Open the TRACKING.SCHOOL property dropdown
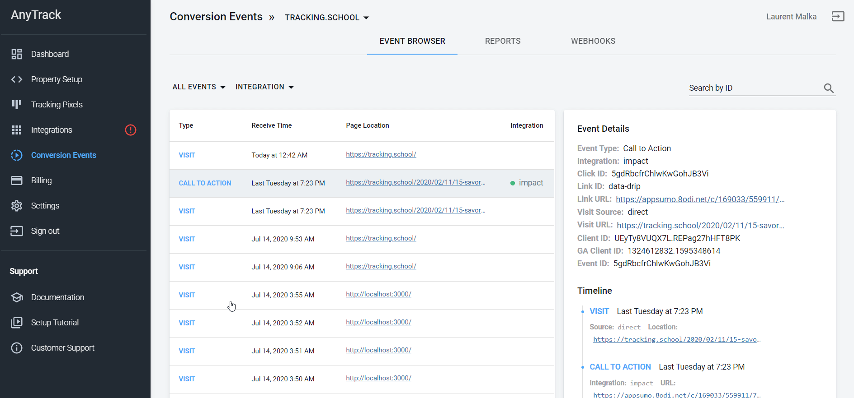 point(327,18)
